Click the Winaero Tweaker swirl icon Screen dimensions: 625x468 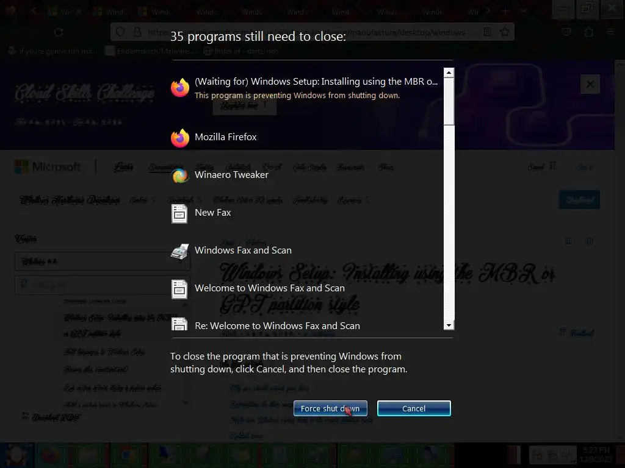180,175
